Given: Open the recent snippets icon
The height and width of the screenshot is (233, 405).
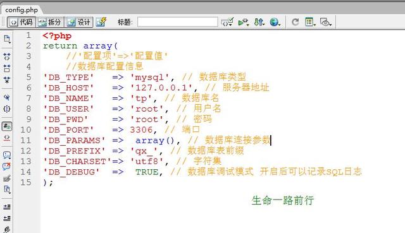Looking at the screenshot, I should (x=7, y=189).
